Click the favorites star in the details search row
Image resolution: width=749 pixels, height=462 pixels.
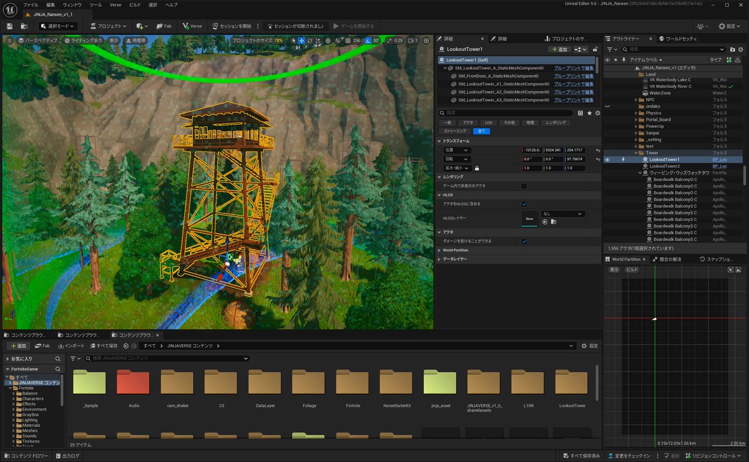click(x=589, y=113)
